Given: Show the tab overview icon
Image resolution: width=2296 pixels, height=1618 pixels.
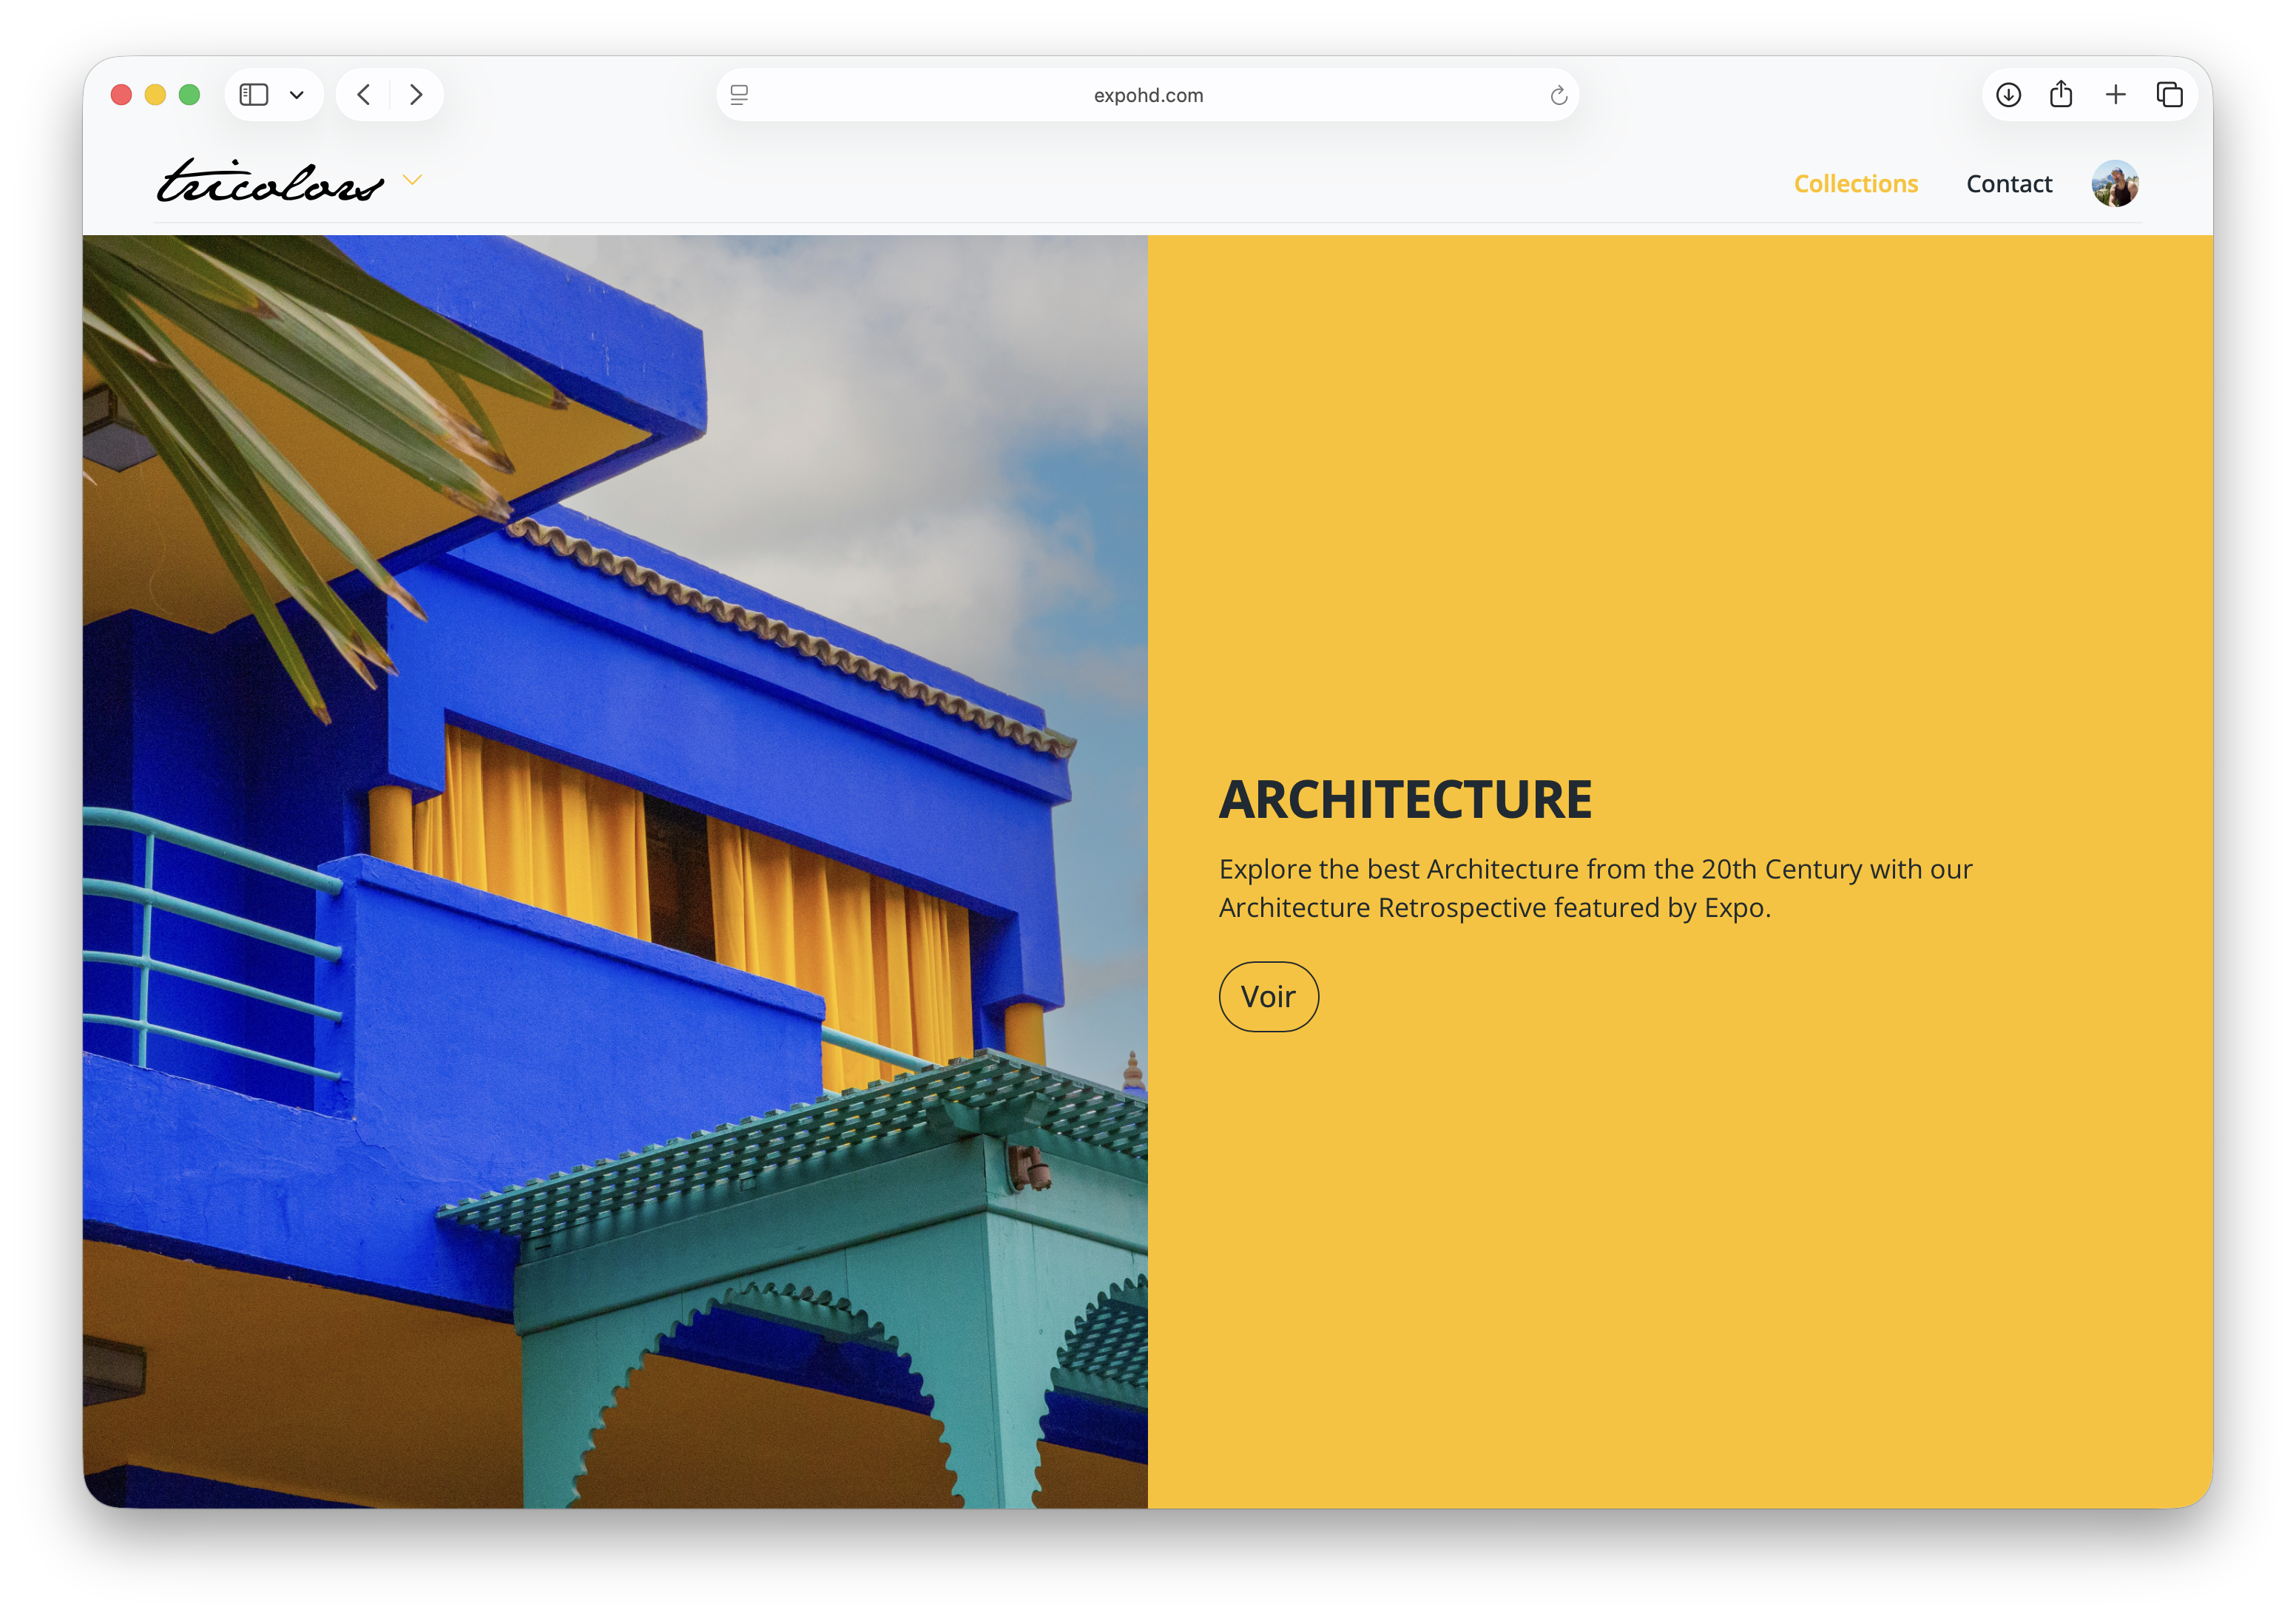Looking at the screenshot, I should [2169, 95].
